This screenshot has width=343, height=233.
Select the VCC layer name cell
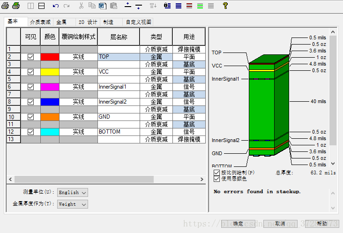tap(119, 72)
